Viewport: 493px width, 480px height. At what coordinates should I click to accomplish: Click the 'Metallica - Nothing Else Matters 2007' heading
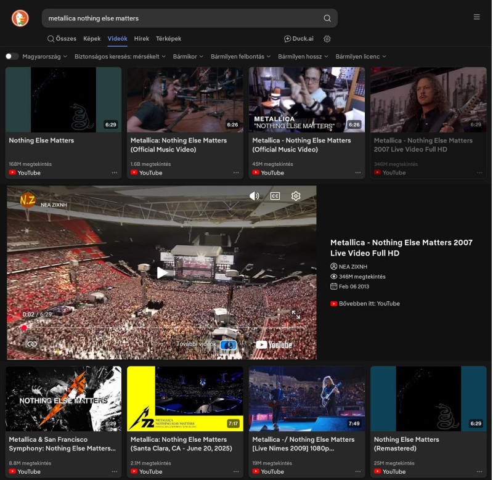click(401, 248)
